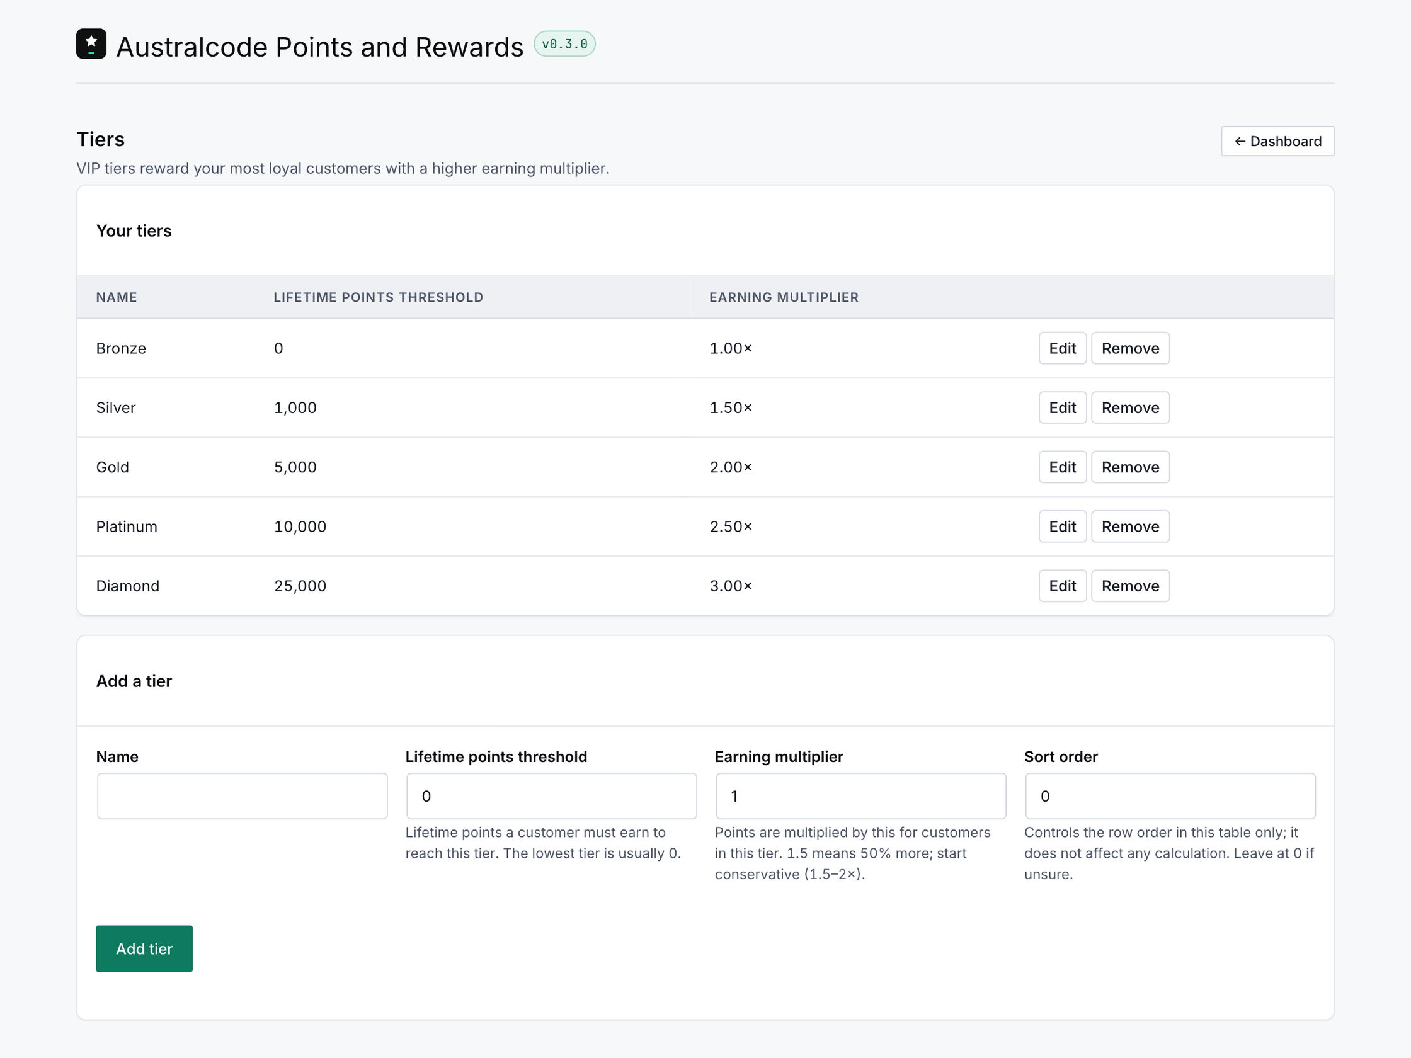1411x1058 pixels.
Task: Click the LIFETIME POINTS THRESHOLD column header
Action: [379, 297]
